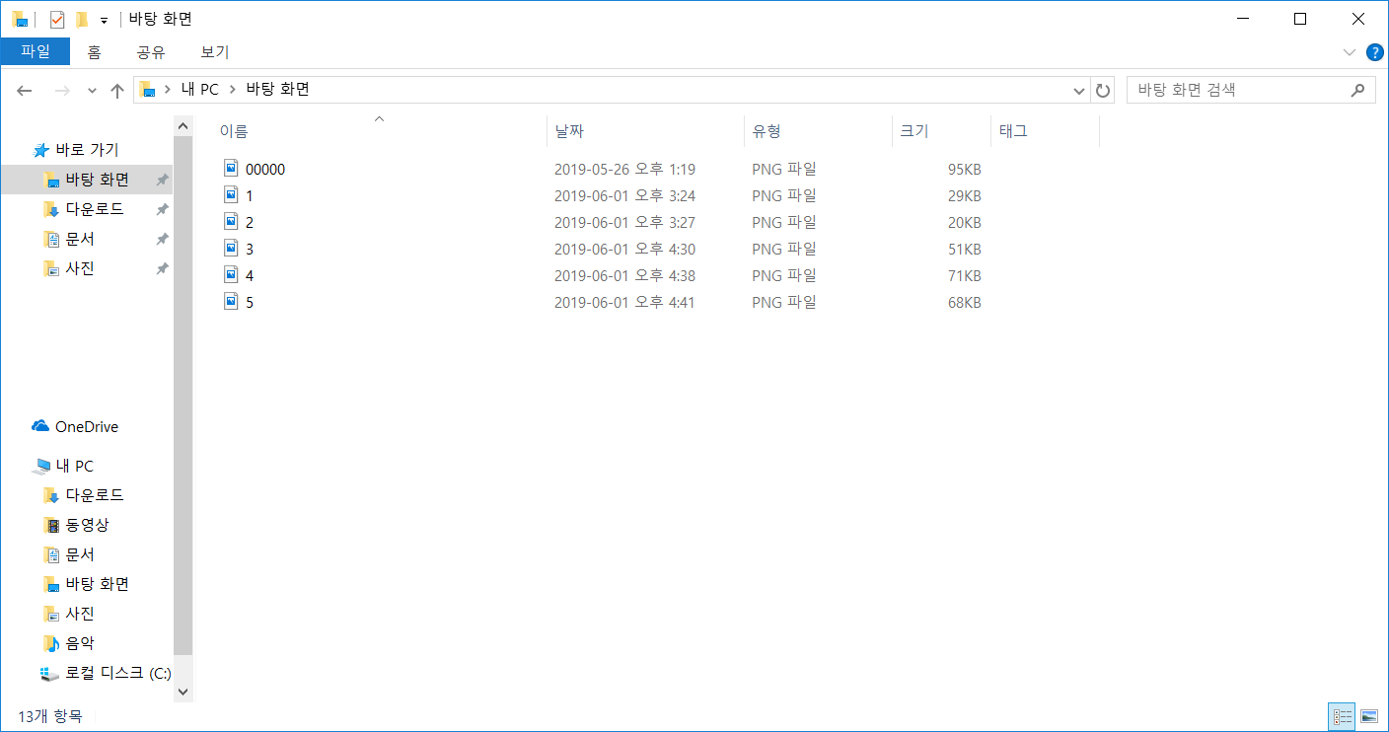The width and height of the screenshot is (1389, 732).
Task: Open 바로 가기 in the navigation pane
Action: tap(87, 150)
